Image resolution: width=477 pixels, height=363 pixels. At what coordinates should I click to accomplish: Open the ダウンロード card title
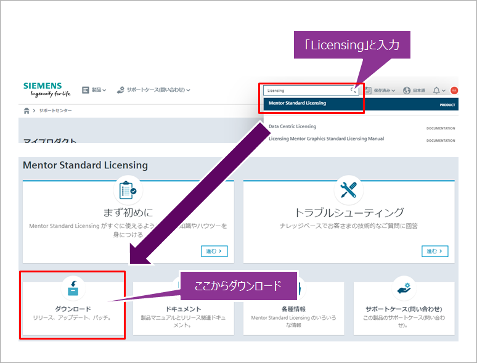click(x=73, y=309)
